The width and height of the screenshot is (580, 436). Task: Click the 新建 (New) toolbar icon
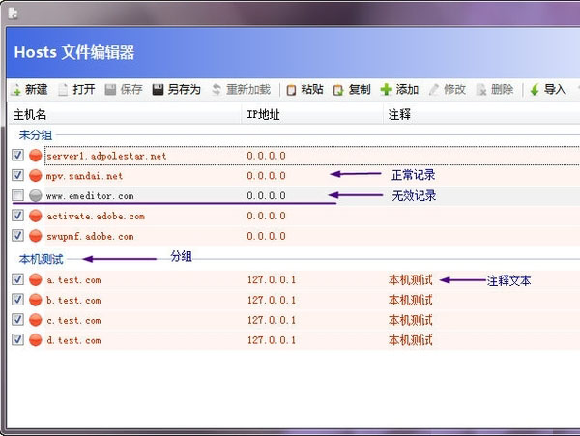[16, 90]
